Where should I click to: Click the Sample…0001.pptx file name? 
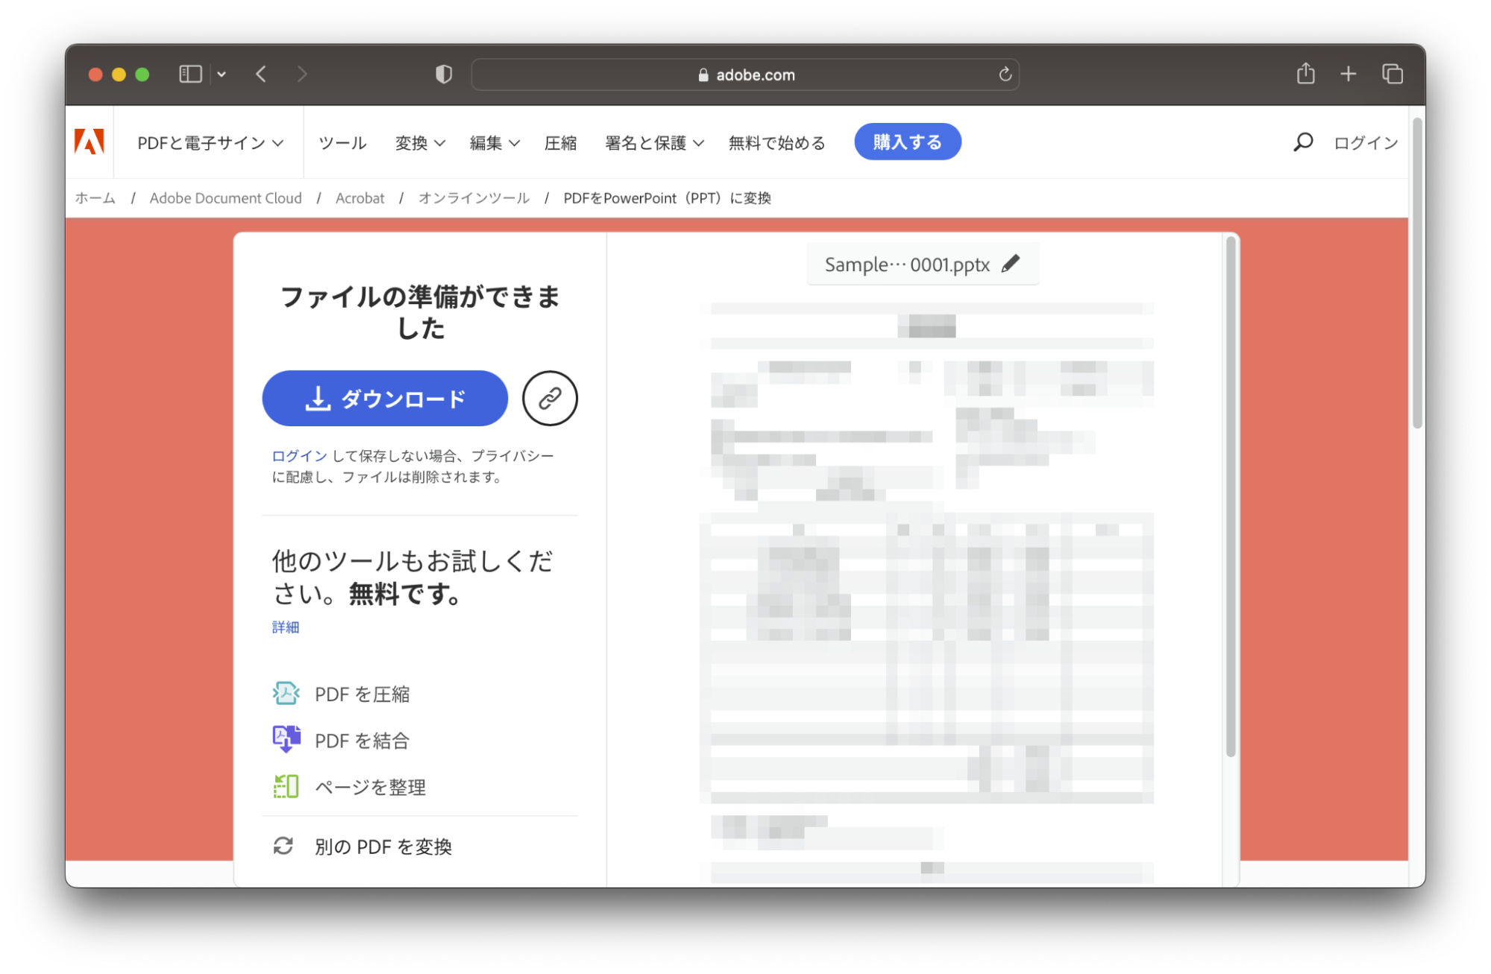[907, 265]
